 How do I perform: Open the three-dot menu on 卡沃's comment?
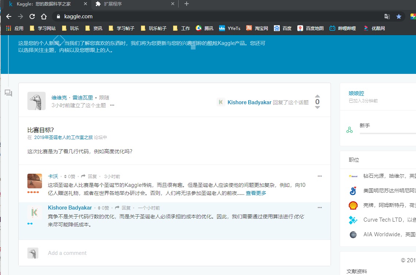click(x=320, y=176)
